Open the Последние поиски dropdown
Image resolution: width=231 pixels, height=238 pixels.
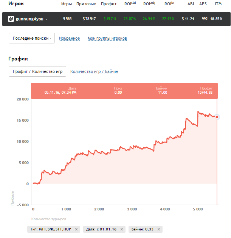tap(32, 38)
